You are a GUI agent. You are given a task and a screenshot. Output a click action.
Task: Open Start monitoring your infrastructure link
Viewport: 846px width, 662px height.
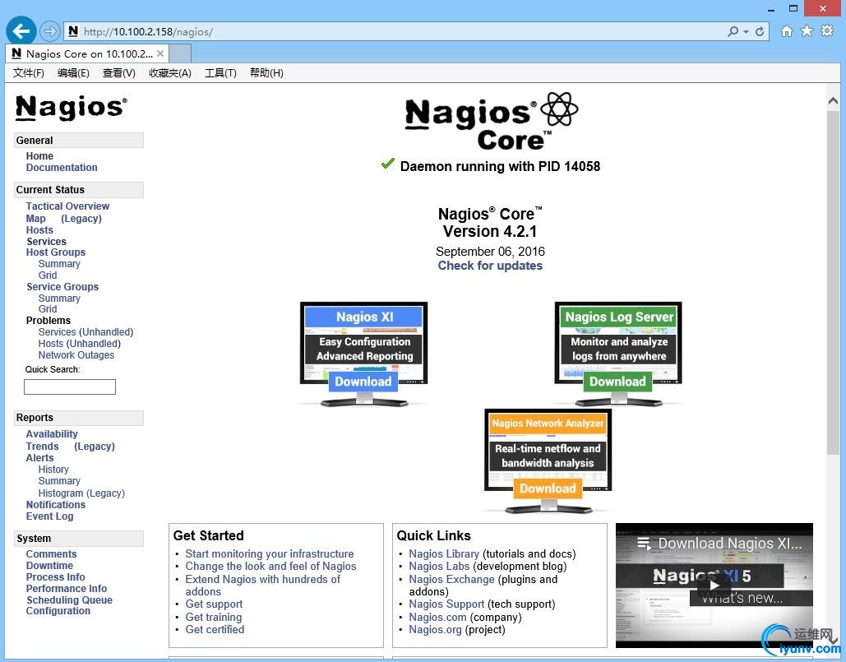(x=270, y=553)
